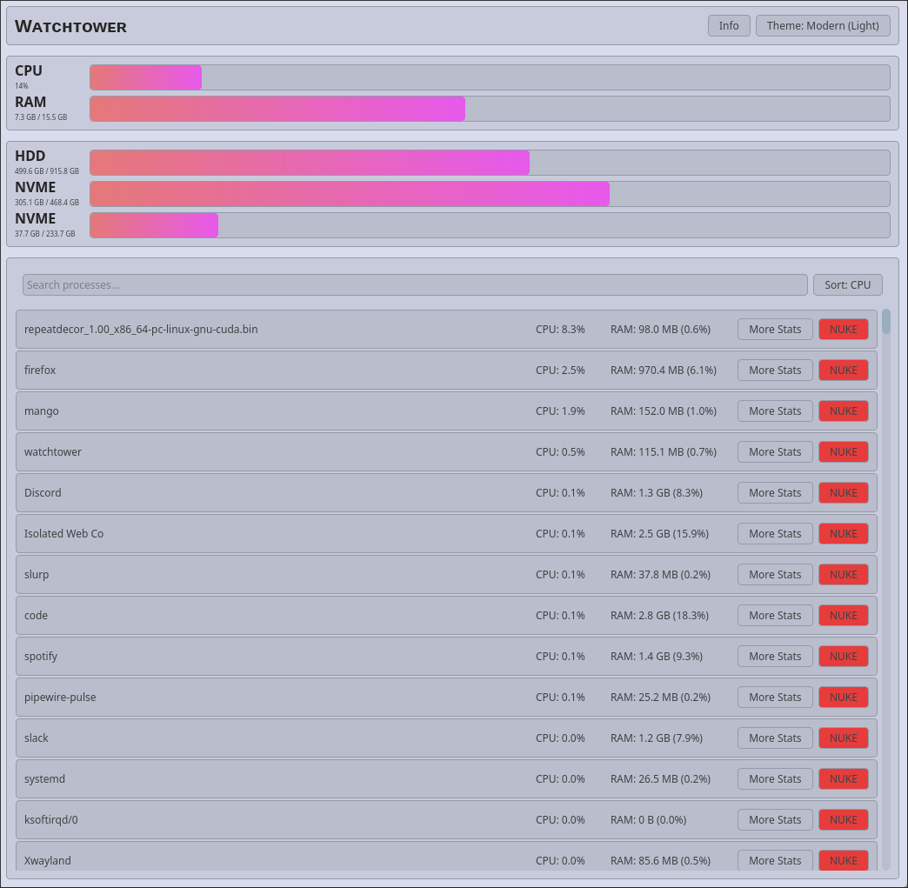Kill the slack process with NUKE
This screenshot has width=908, height=888.
point(843,738)
